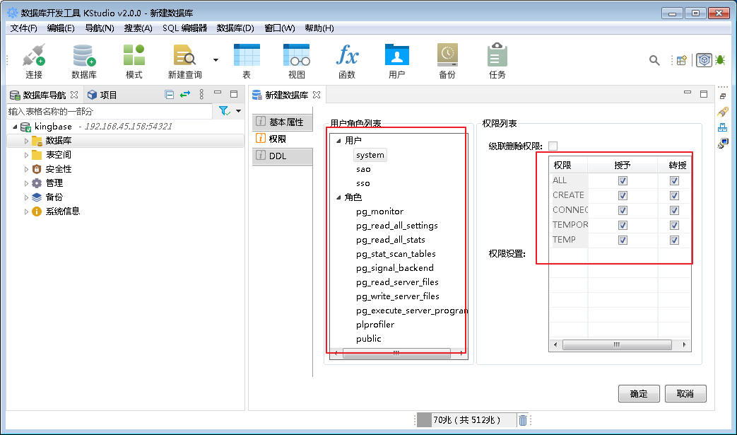
Task: Click the green bug debug icon
Action: [x=720, y=60]
